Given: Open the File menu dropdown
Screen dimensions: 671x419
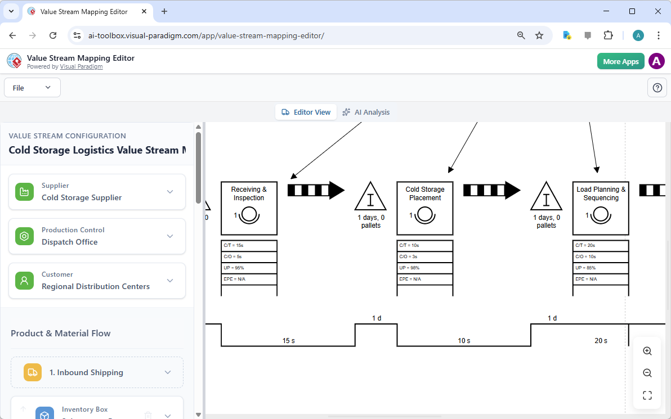Looking at the screenshot, I should [x=32, y=87].
